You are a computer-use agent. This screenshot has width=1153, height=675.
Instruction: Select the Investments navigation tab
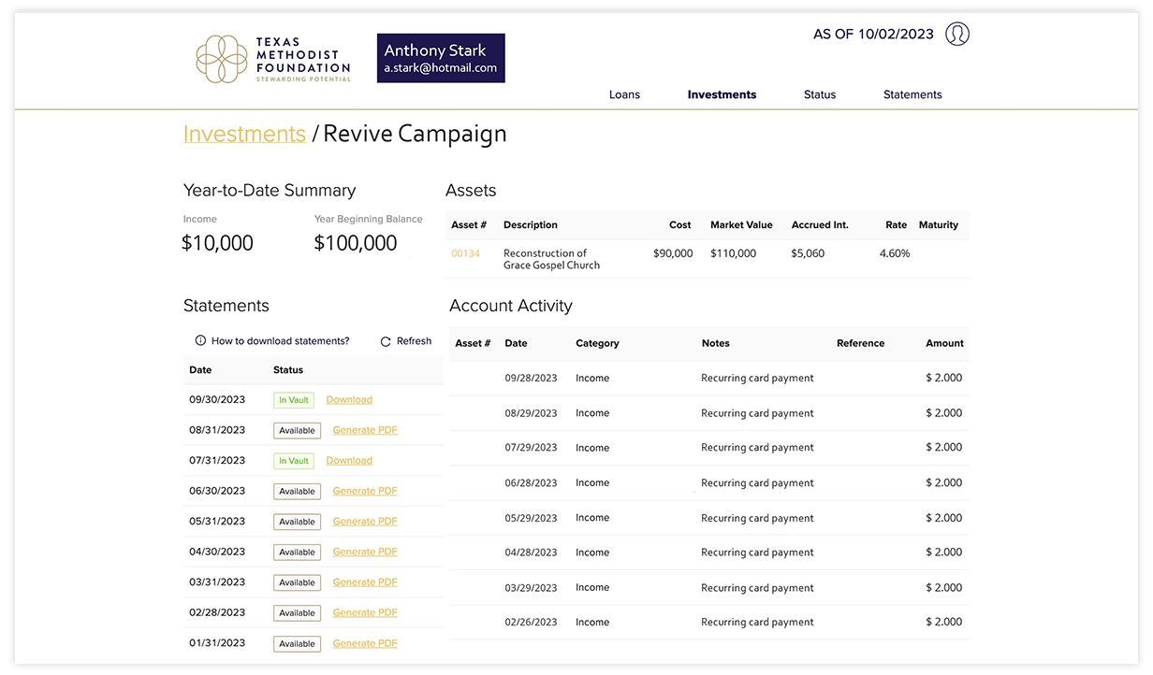722,94
